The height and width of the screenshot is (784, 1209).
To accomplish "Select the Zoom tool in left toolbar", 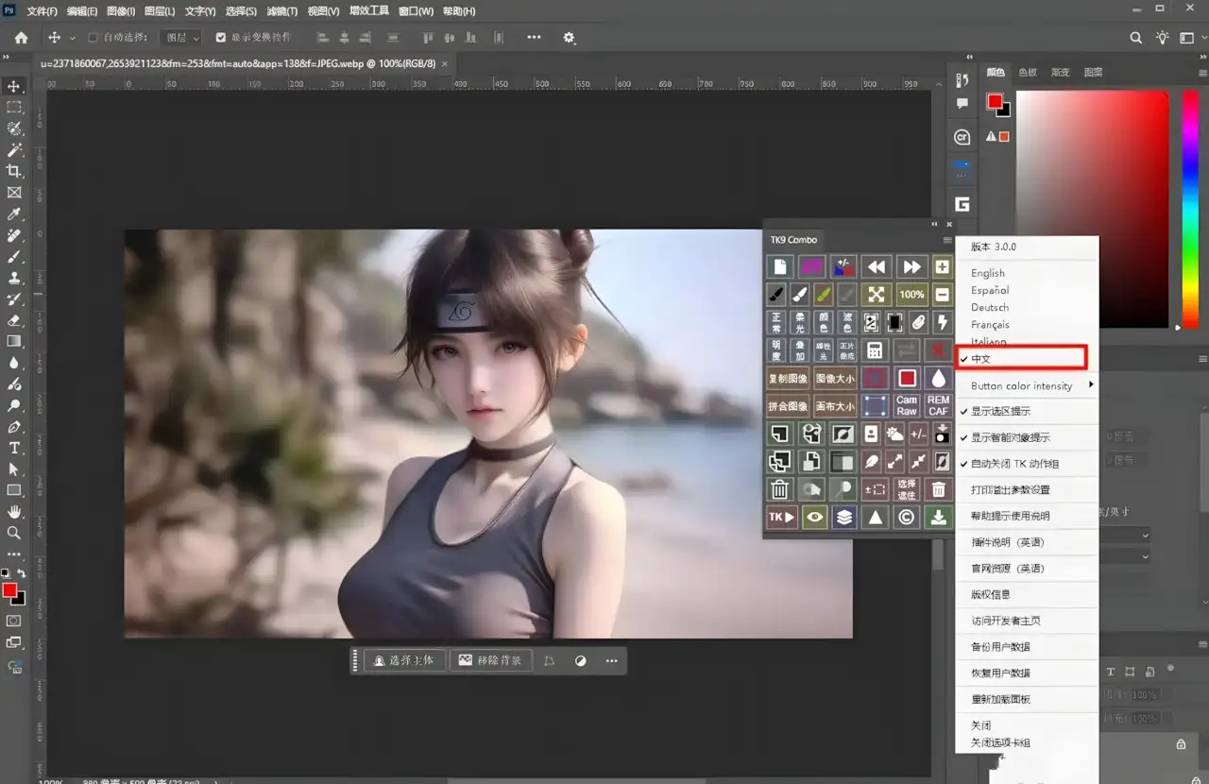I will click(x=14, y=533).
